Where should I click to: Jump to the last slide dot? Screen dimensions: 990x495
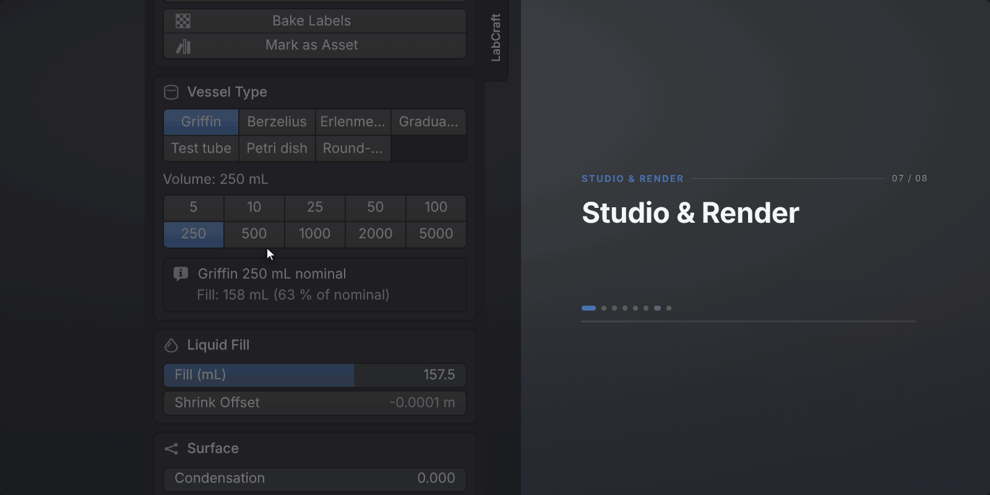(669, 308)
